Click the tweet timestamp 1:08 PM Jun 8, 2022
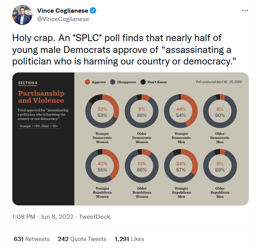This screenshot has width=257, height=251. 43,217
